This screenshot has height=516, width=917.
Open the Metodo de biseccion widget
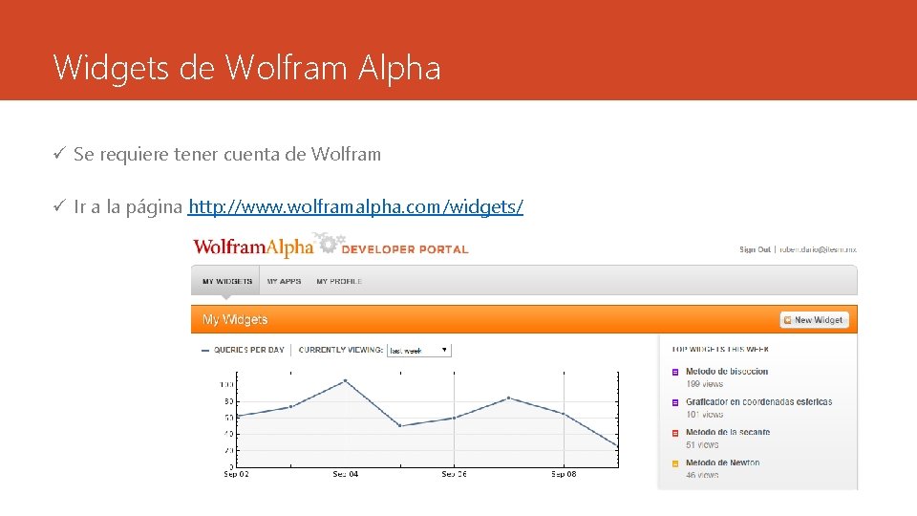click(x=727, y=372)
